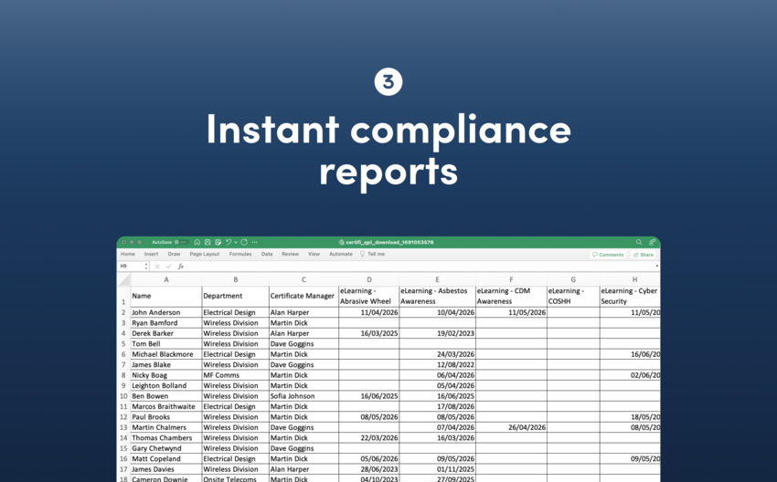Select column C header
The height and width of the screenshot is (482, 777).
click(303, 279)
